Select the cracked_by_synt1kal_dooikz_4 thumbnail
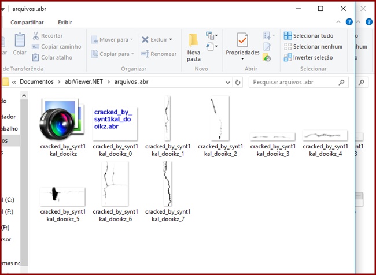Screen dimensions: 376x275 tap(325, 135)
